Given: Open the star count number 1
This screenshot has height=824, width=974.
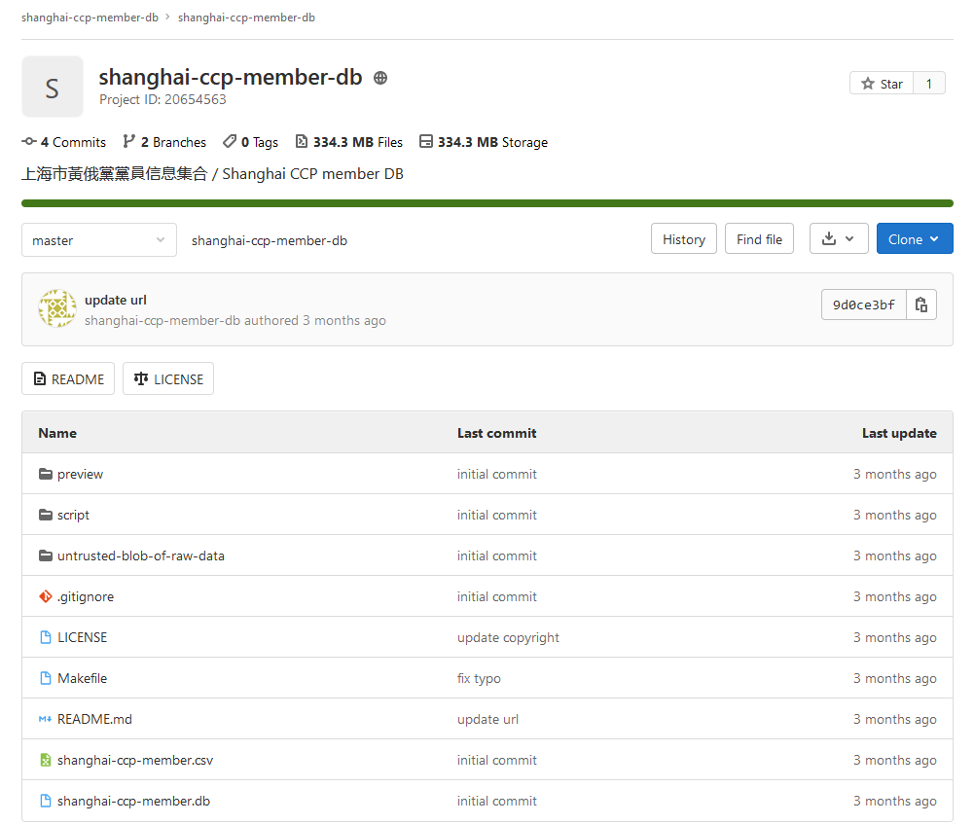Looking at the screenshot, I should pos(928,84).
